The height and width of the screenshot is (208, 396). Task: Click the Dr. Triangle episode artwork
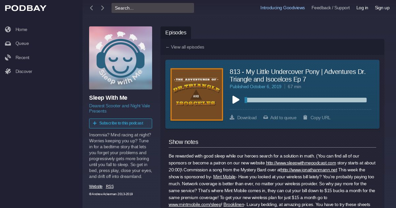coord(197,94)
